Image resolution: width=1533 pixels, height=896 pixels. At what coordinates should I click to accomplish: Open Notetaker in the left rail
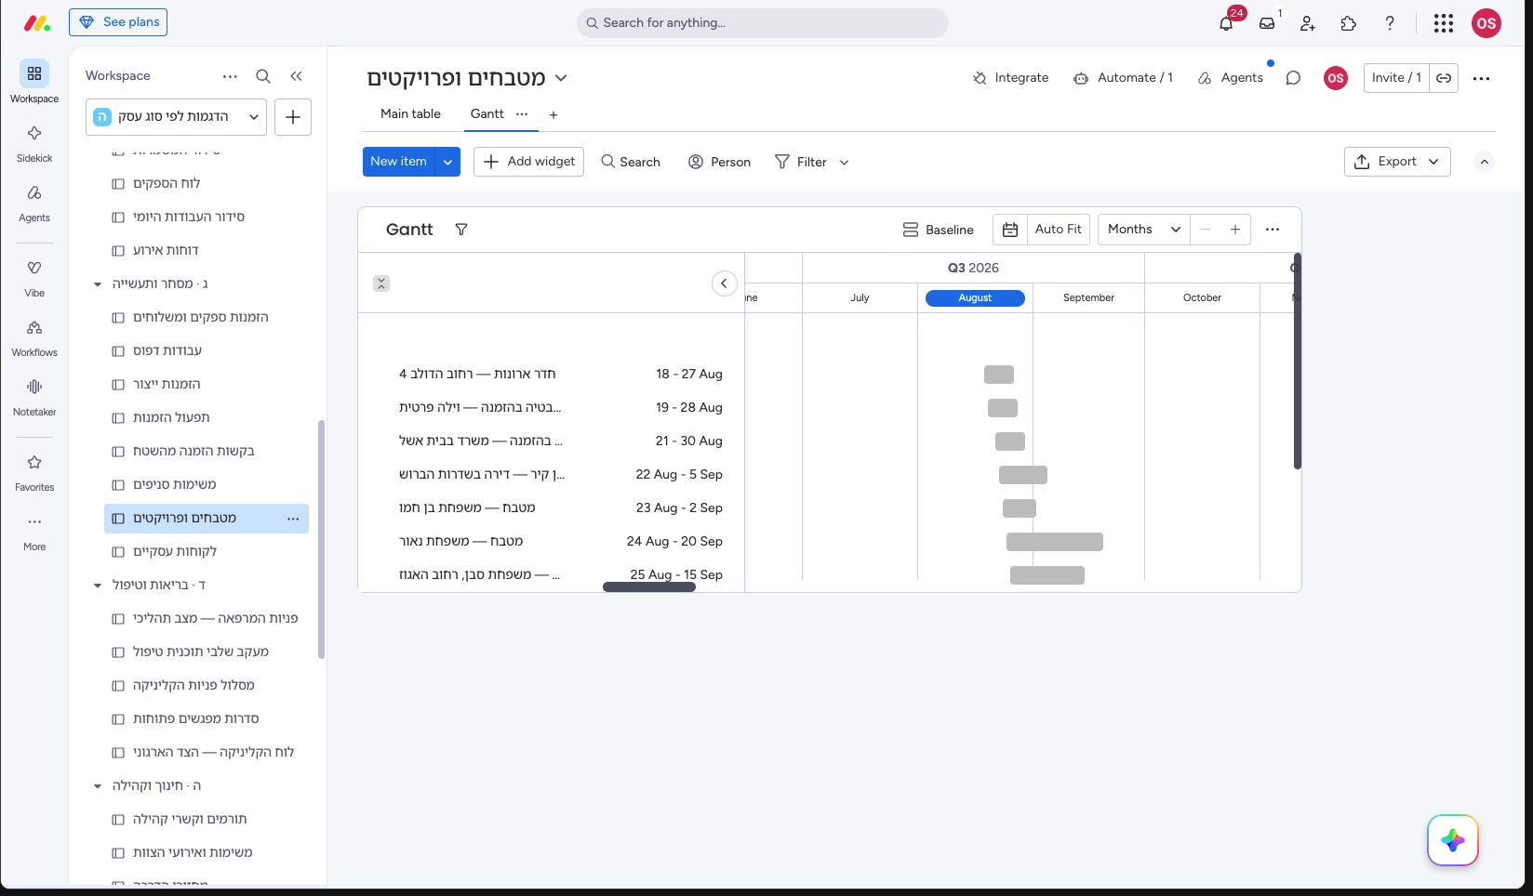pos(34,396)
